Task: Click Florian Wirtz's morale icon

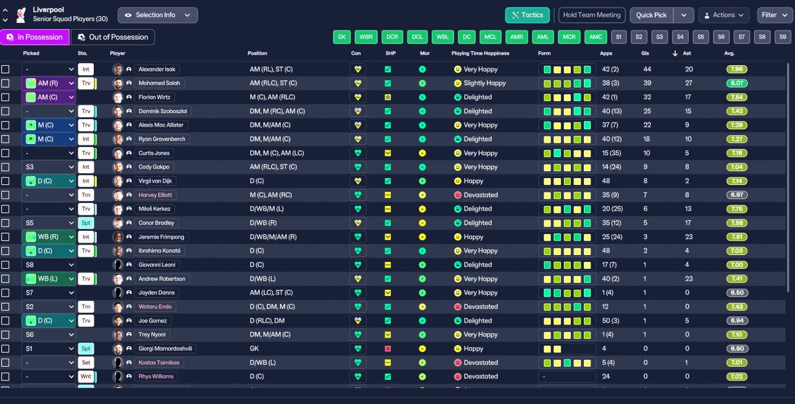Action: 422,97
